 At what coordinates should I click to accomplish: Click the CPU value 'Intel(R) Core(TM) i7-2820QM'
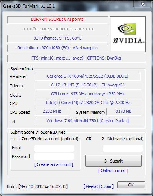88,103
